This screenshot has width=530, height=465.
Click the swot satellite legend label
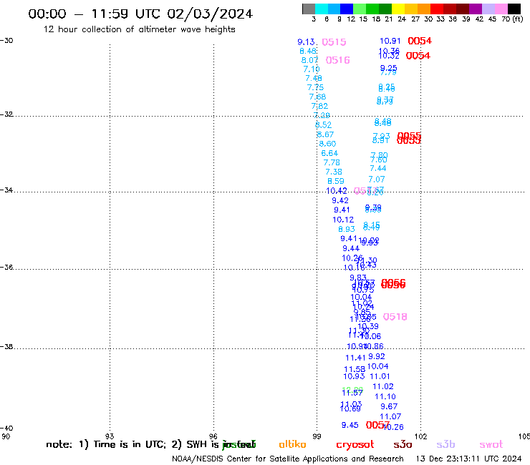pos(491,445)
